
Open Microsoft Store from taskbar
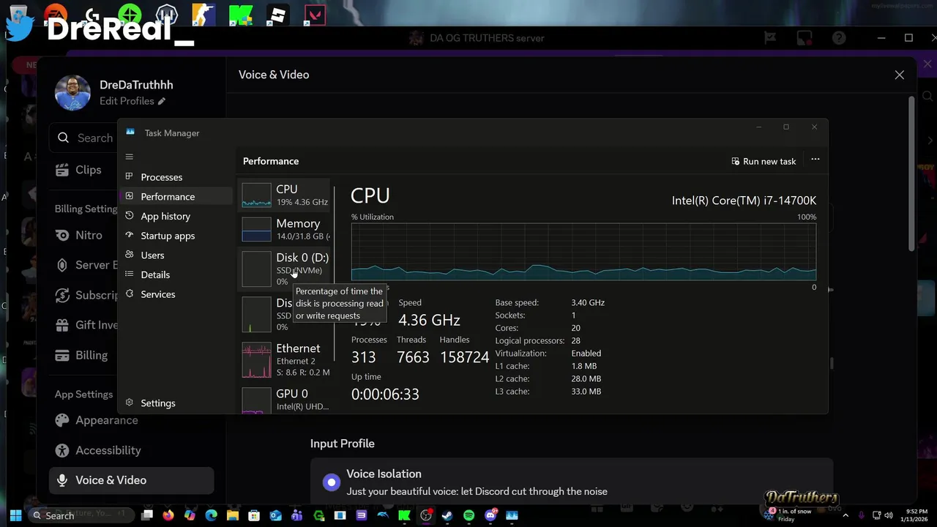[x=254, y=515]
